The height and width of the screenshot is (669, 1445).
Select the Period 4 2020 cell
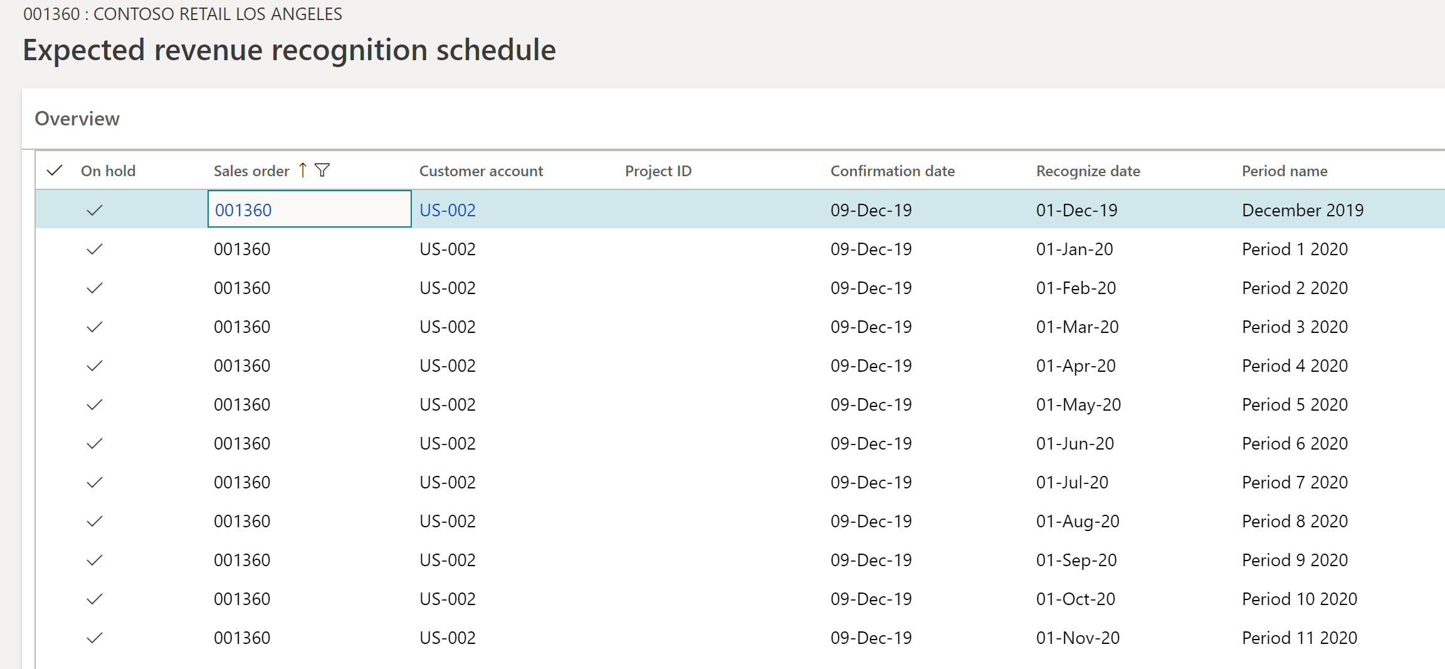point(1295,366)
